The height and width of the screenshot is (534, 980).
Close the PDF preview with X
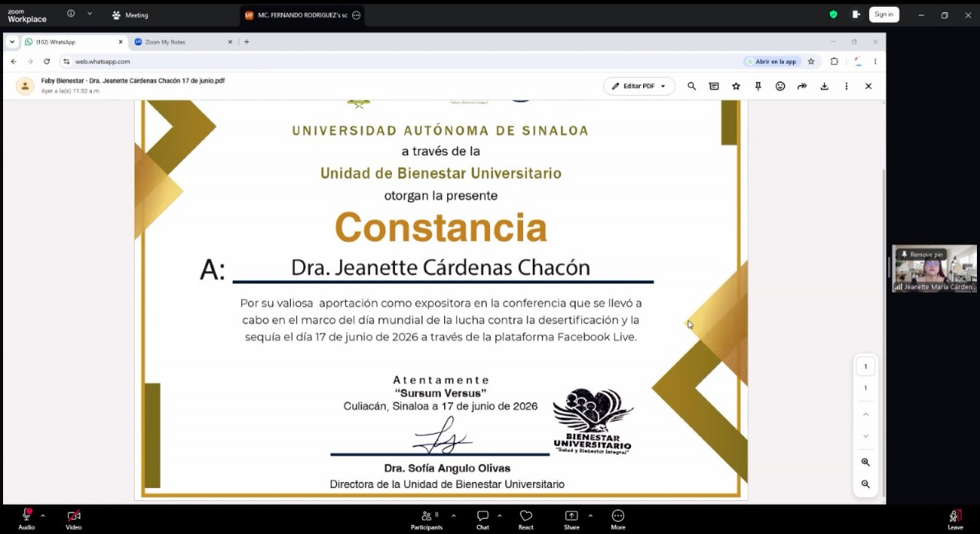pos(868,86)
